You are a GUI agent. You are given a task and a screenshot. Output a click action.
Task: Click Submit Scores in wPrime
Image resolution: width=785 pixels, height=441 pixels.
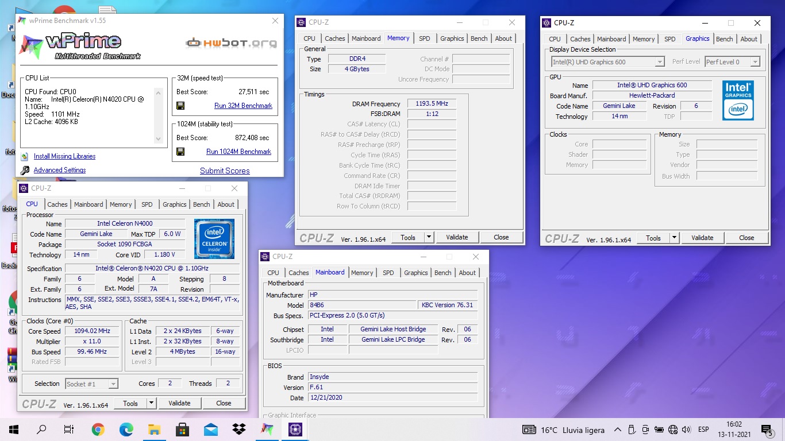click(225, 171)
